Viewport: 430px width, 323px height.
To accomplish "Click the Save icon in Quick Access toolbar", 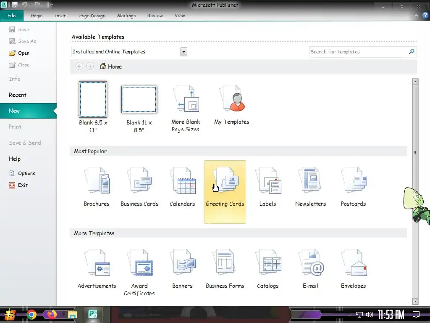I will pos(15,5).
